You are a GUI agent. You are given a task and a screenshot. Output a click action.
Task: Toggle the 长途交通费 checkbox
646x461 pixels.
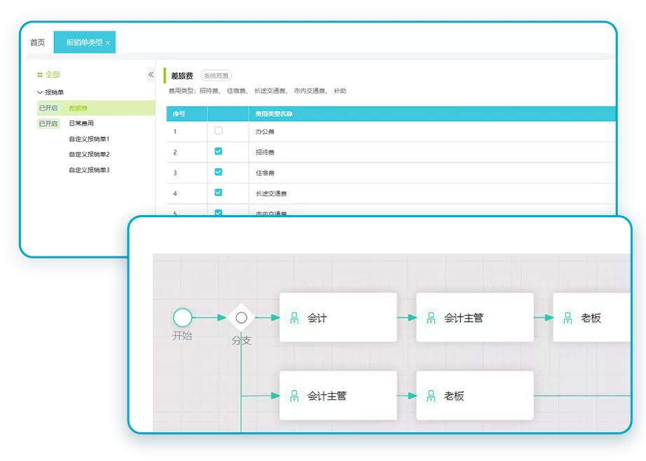pos(219,193)
